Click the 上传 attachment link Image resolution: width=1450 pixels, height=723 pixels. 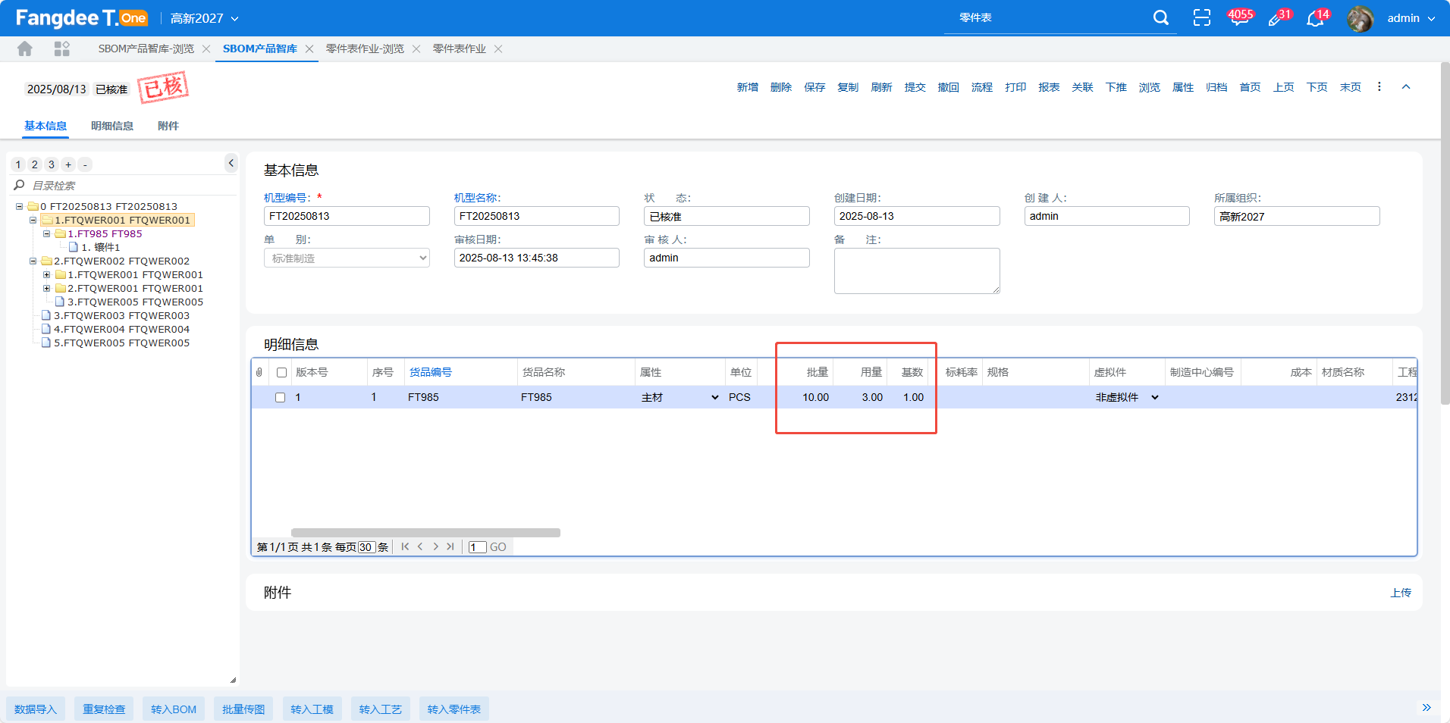pos(1400,593)
